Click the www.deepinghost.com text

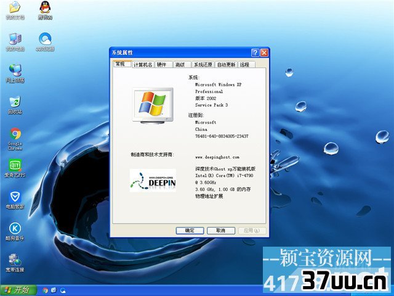pos(217,157)
